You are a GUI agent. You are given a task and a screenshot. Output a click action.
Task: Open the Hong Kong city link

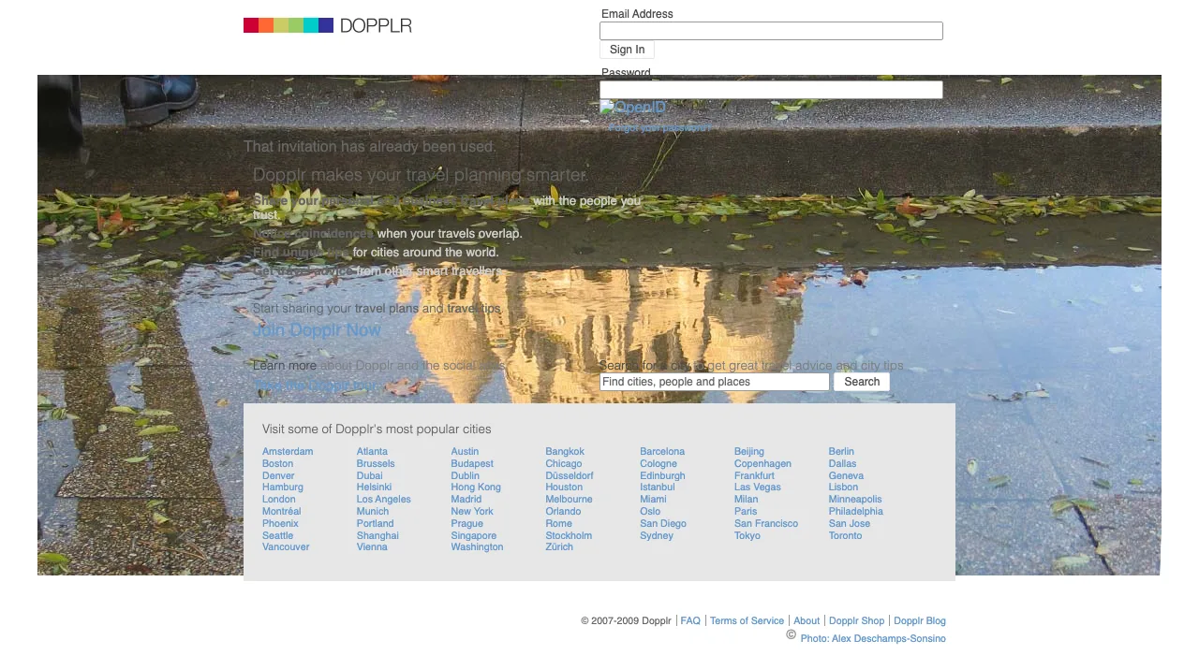coord(476,488)
